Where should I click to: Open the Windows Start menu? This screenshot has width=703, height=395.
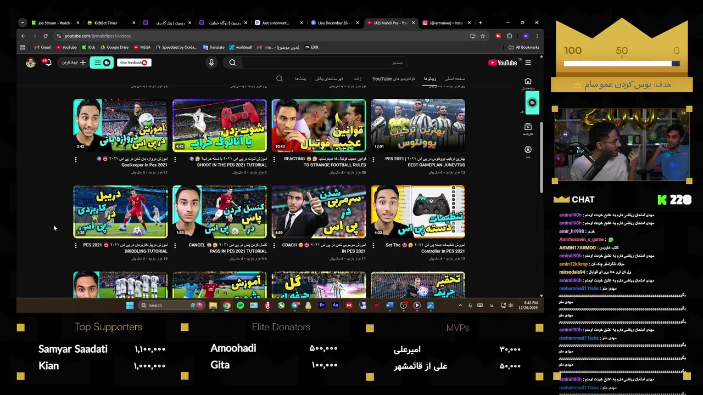[x=130, y=306]
